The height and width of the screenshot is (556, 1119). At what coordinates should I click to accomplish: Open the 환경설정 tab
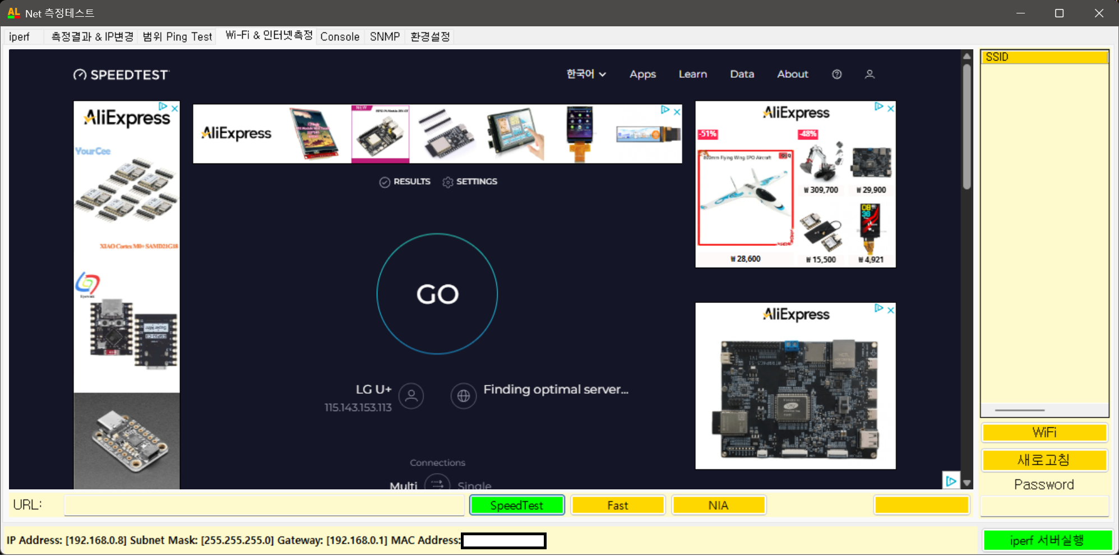[x=430, y=37]
